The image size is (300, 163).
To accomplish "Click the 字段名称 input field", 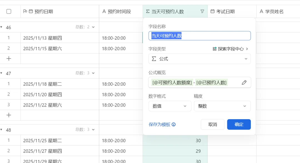I will tap(199, 36).
